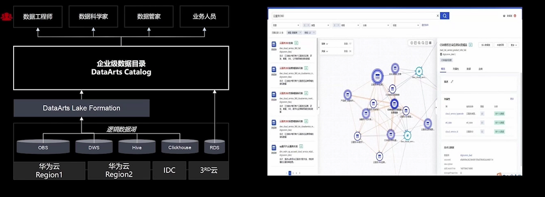
Task: Click the 云服务360全表 result title
Action: [x=286, y=43]
